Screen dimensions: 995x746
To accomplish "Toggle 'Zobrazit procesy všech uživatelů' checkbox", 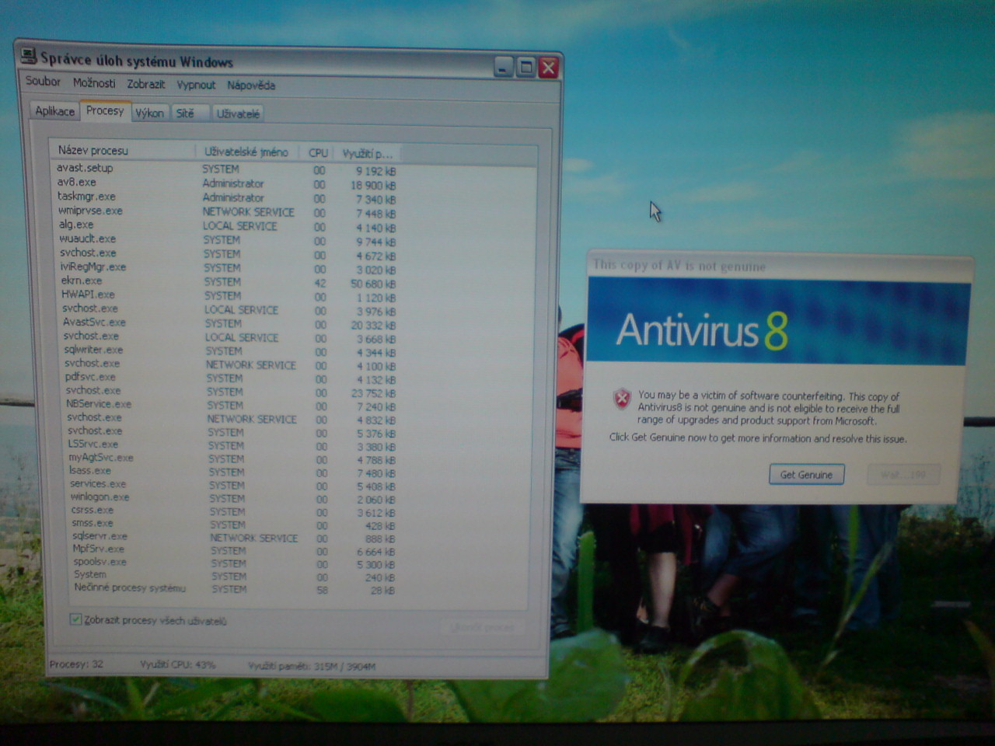I will 75,619.
